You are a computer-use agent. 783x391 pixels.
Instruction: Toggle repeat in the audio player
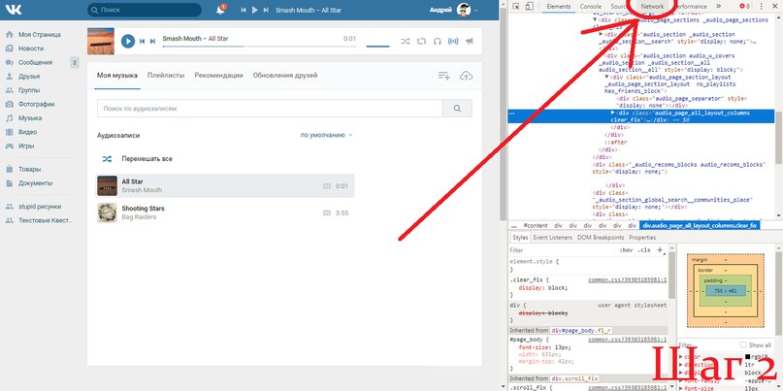[421, 42]
